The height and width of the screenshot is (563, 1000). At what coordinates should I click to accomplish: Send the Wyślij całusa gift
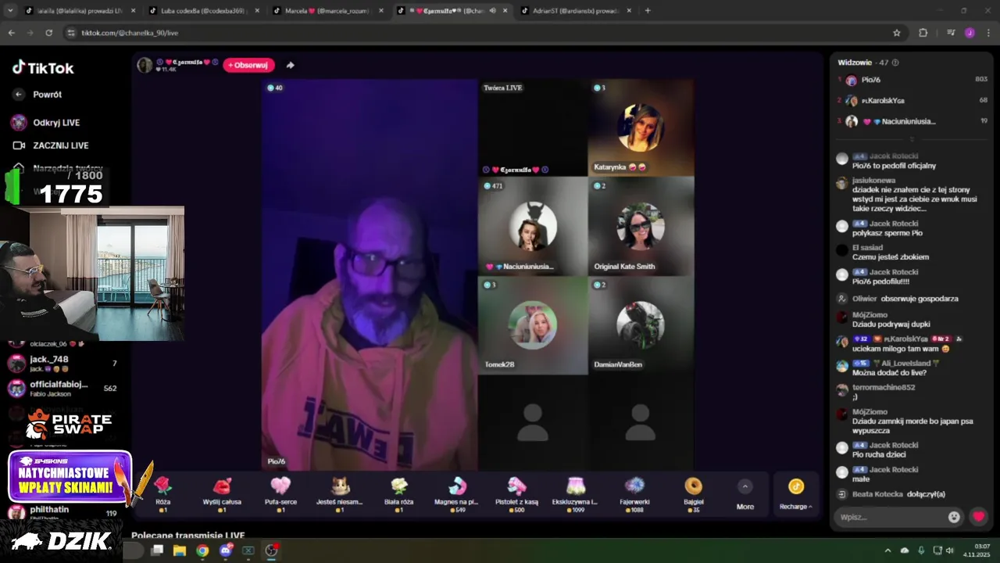point(222,493)
